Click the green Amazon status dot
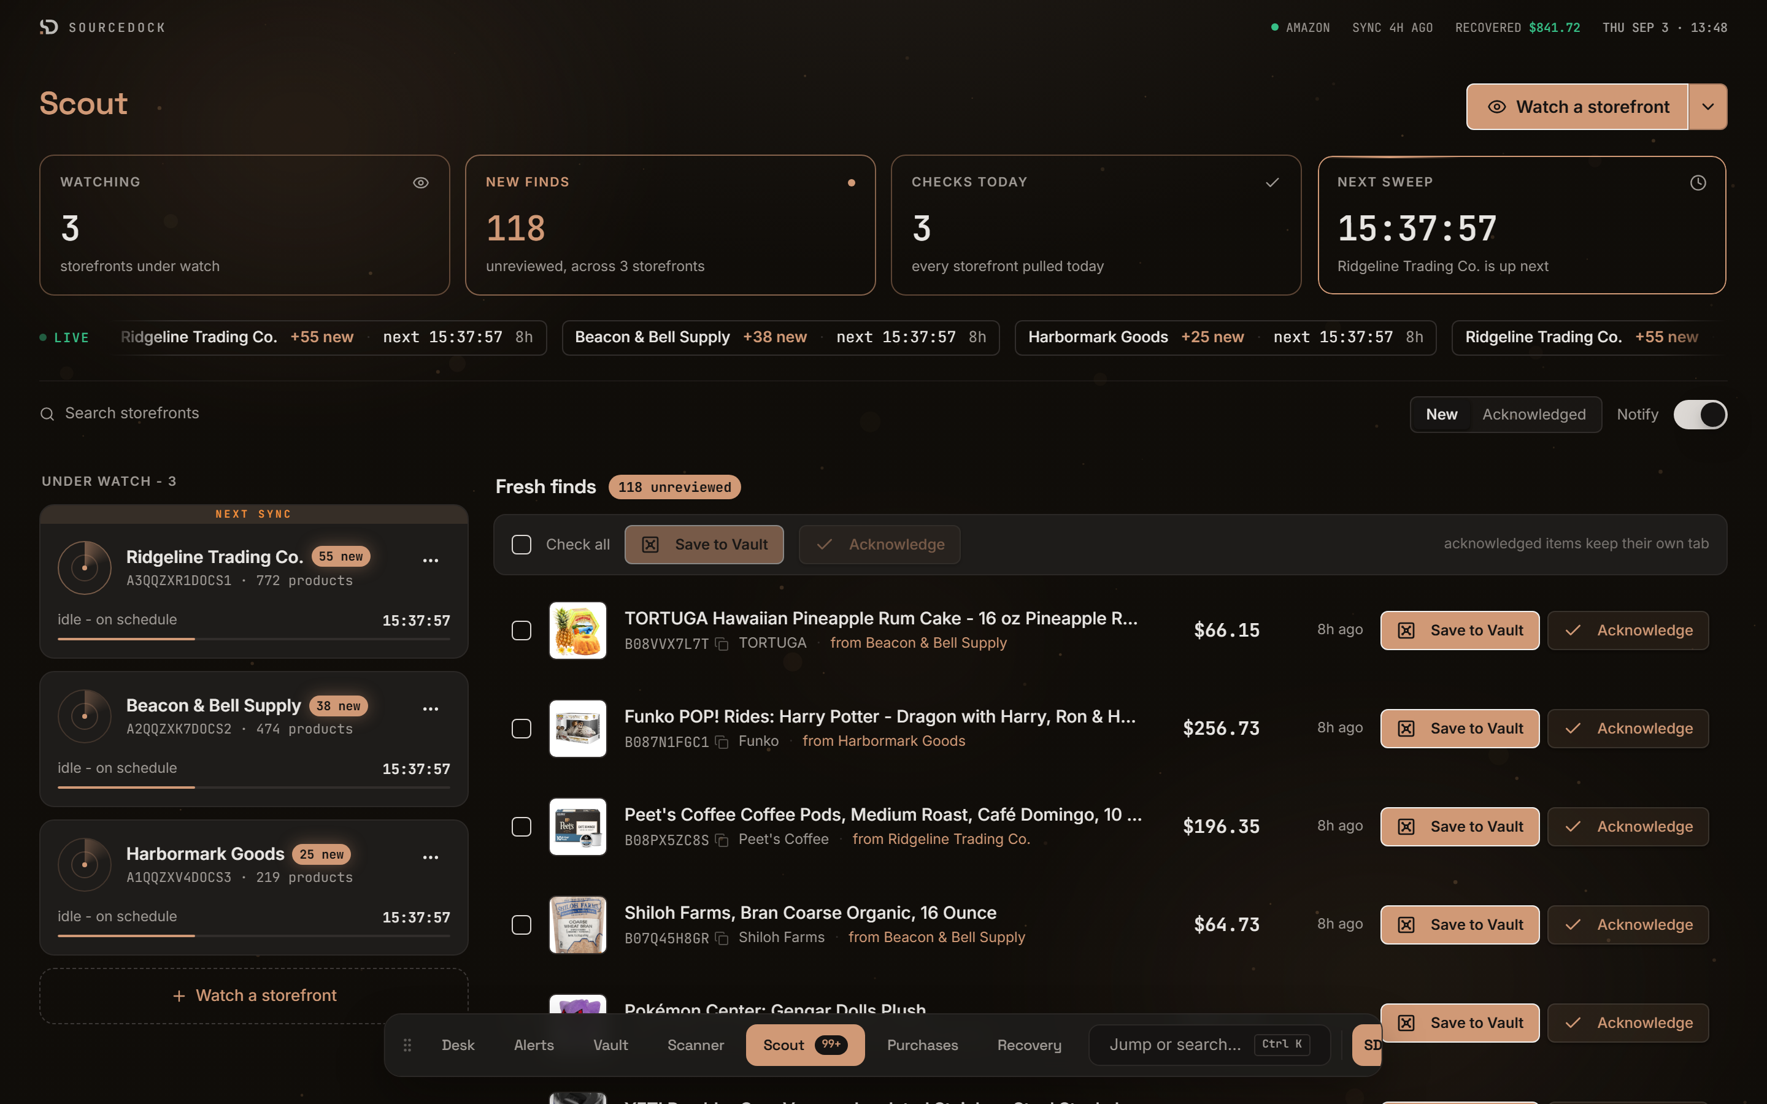1767x1104 pixels. coord(1275,28)
